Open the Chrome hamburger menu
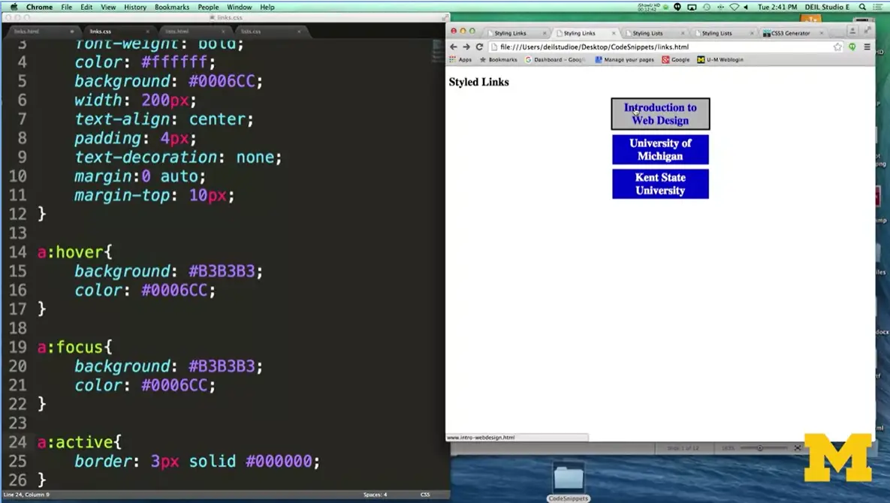Image resolution: width=890 pixels, height=503 pixels. [x=867, y=47]
